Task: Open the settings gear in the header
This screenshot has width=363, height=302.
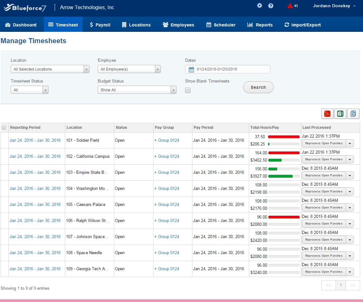Action: 259,5
